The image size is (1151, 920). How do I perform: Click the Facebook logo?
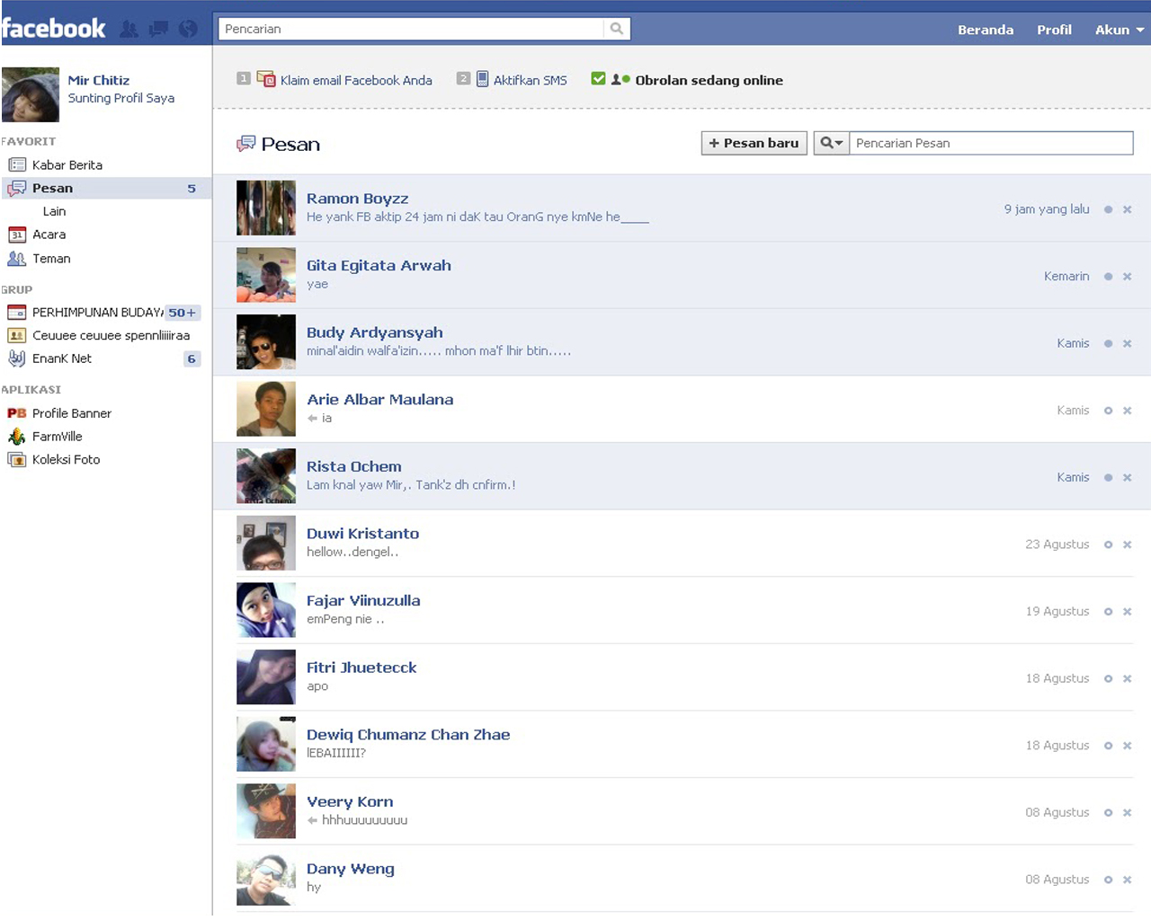pyautogui.click(x=54, y=29)
